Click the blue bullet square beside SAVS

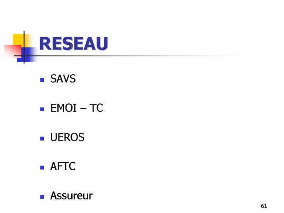coord(42,80)
